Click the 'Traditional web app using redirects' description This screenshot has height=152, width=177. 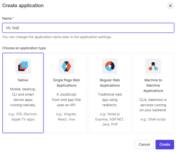click(x=110, y=100)
